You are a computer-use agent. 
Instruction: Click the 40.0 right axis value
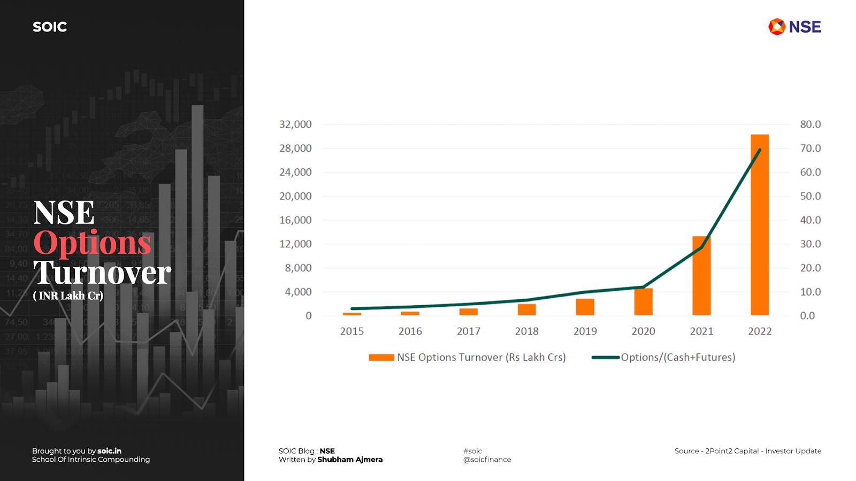click(x=810, y=220)
